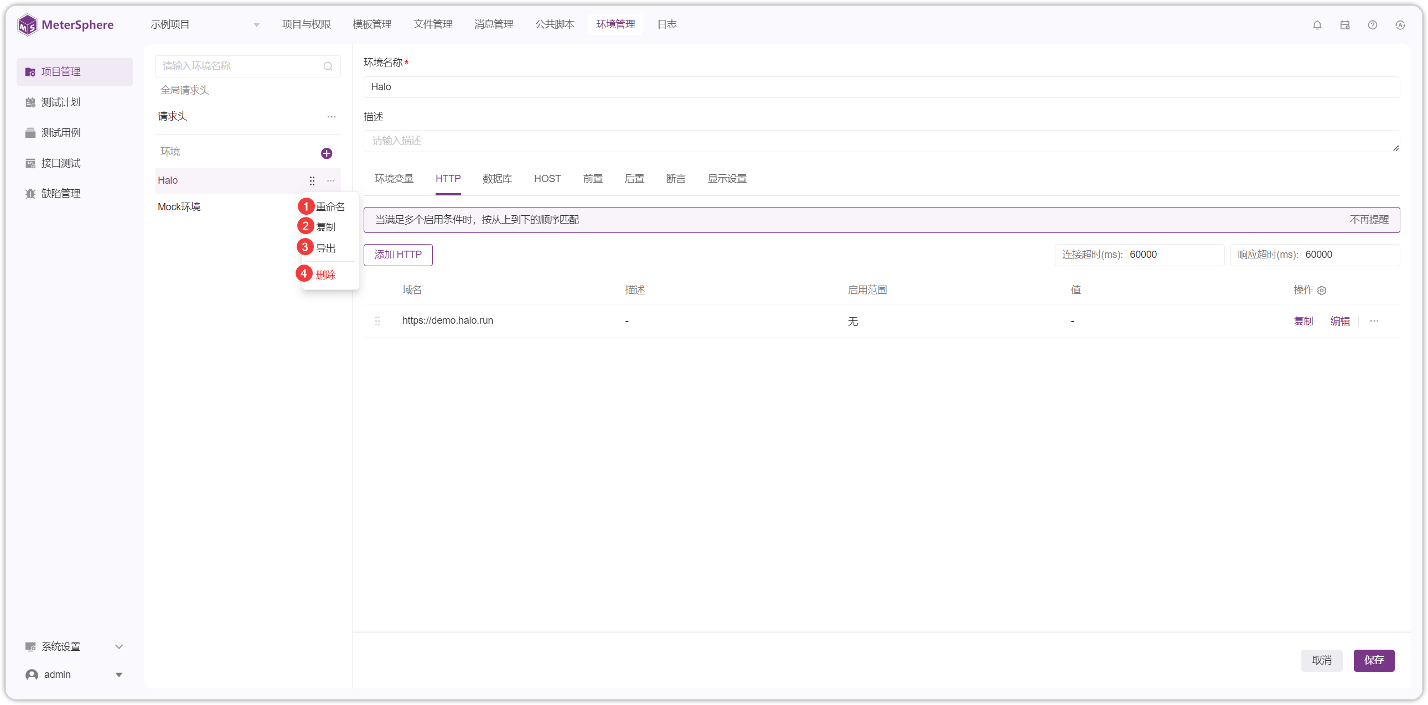1428x705 pixels.
Task: Click the 添加 HTTP button
Action: tap(398, 255)
